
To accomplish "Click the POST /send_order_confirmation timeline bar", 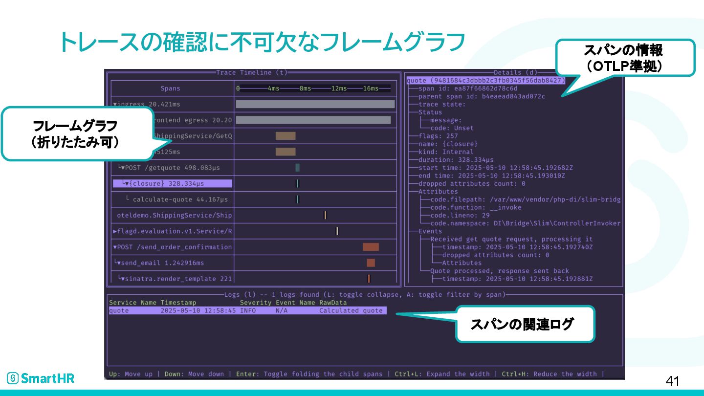I will point(371,247).
